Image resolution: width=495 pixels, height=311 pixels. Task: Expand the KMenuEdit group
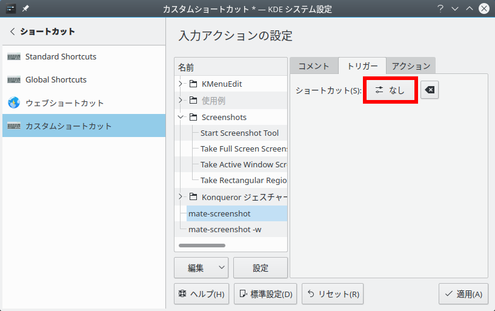point(181,84)
